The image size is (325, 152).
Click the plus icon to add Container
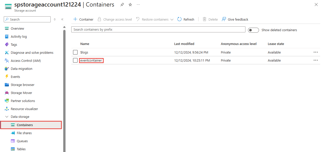click(x=75, y=19)
